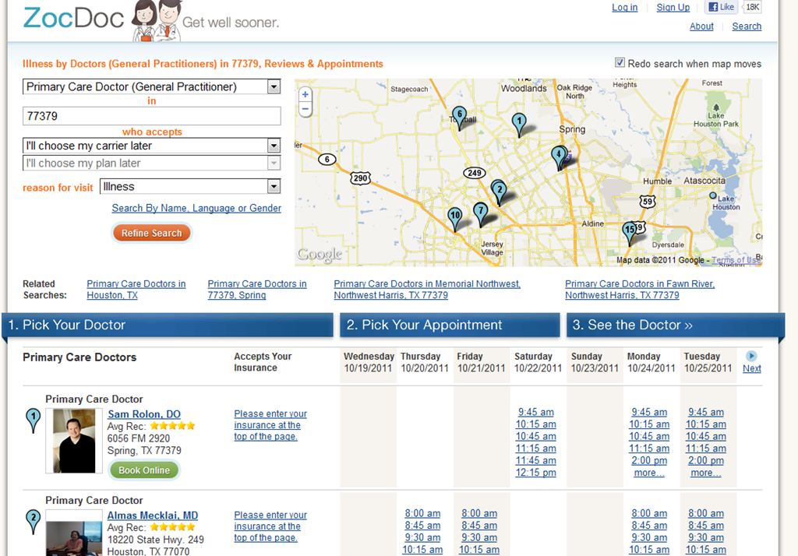Image resolution: width=798 pixels, height=556 pixels.
Task: Open the Search link in header
Action: tap(747, 26)
